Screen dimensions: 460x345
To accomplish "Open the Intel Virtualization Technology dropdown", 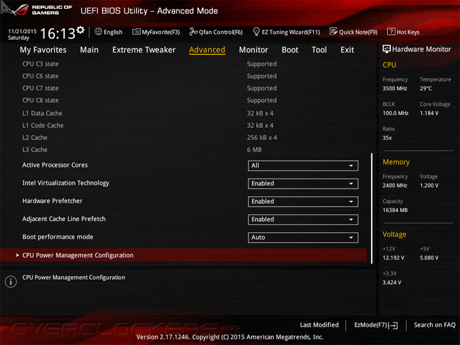I will coord(303,183).
